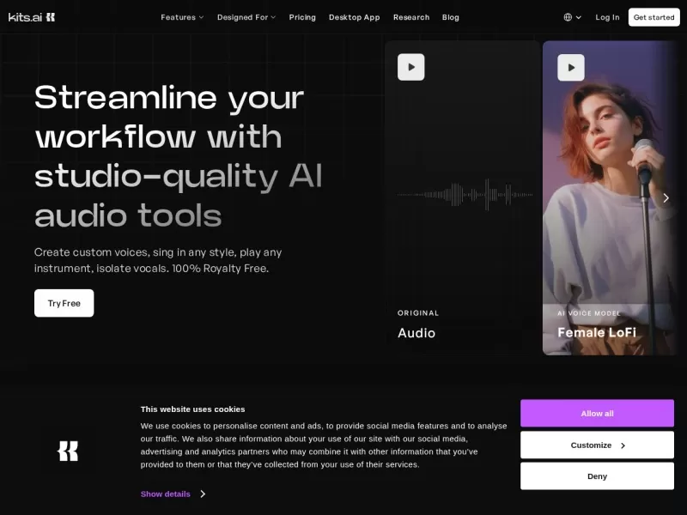The height and width of the screenshot is (515, 687).
Task: Open the globe language selector
Action: [572, 17]
